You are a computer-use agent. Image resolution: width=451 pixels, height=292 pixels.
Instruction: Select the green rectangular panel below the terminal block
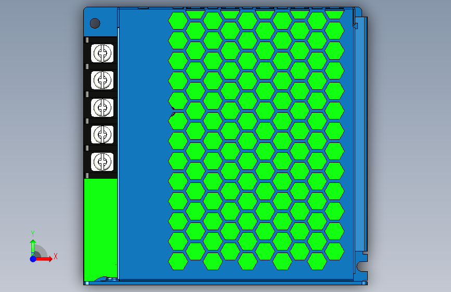coord(101,229)
